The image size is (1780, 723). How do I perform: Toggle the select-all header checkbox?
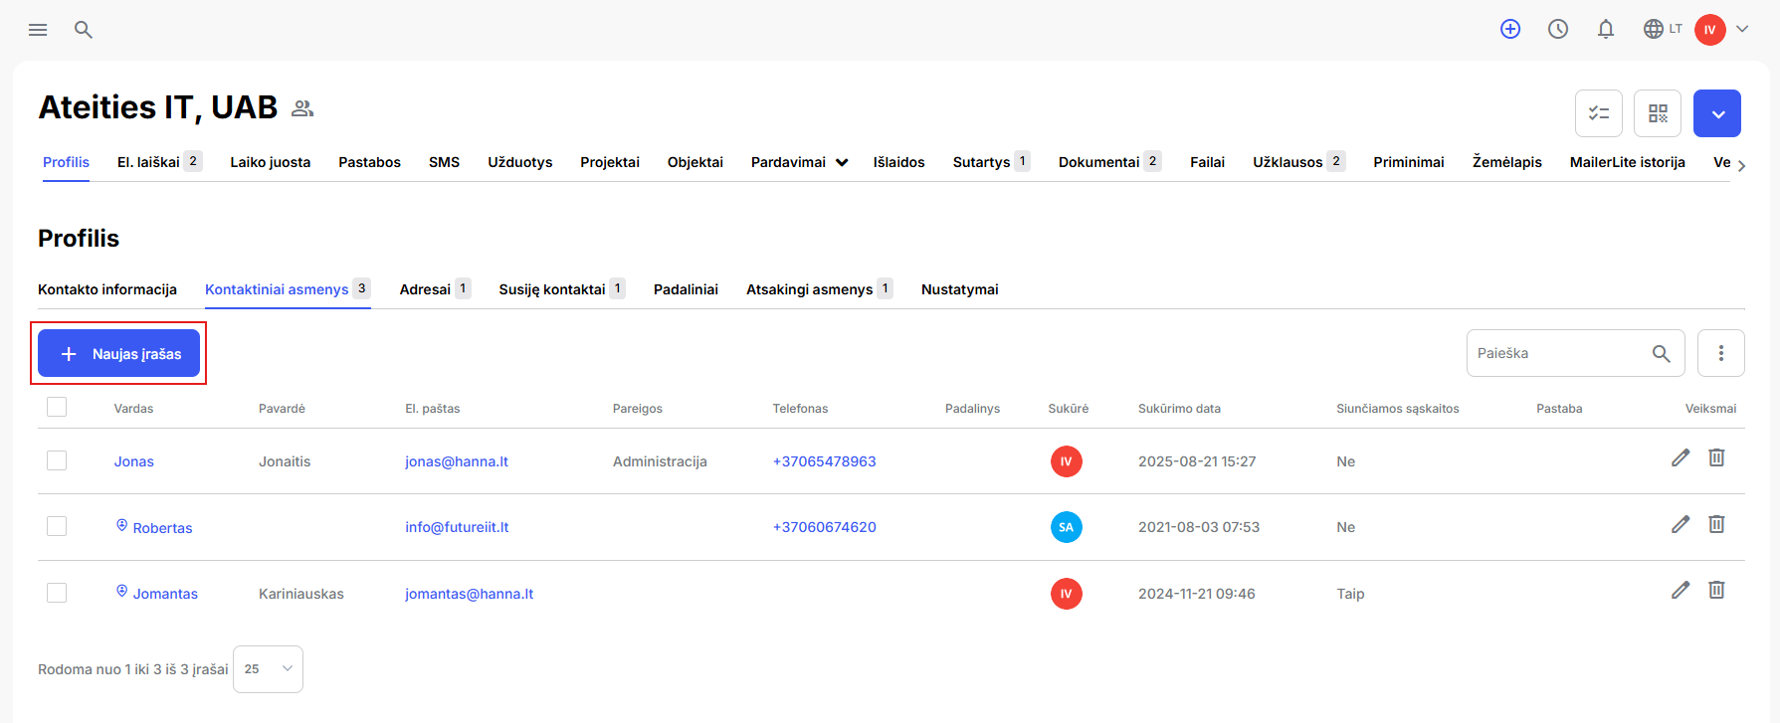(x=57, y=407)
